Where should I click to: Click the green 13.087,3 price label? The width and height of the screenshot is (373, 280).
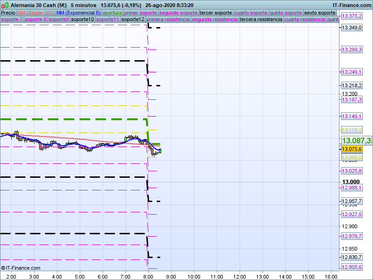coord(356,140)
